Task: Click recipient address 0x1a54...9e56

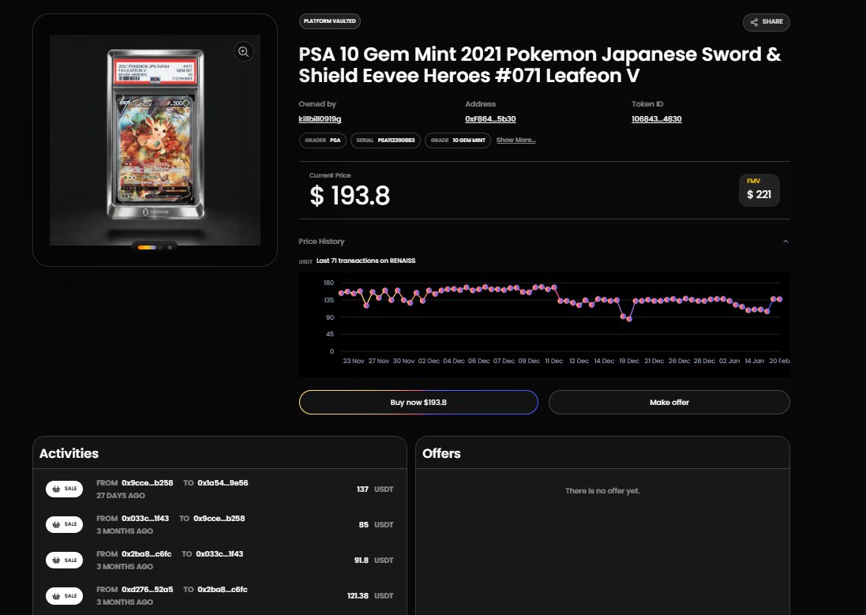Action: (x=223, y=483)
